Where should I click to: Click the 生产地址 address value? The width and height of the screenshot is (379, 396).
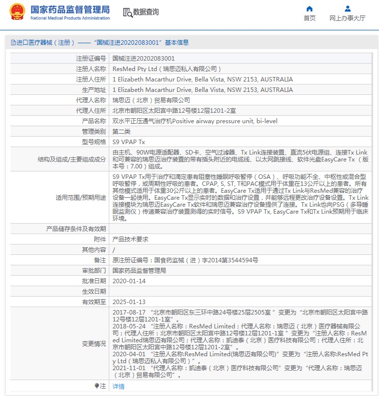coord(203,89)
